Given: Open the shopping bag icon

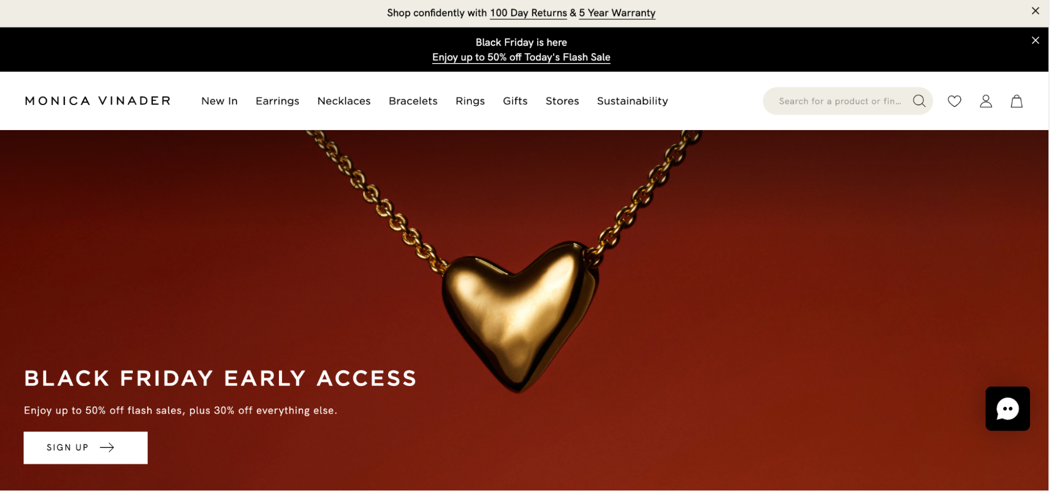Looking at the screenshot, I should point(1017,101).
